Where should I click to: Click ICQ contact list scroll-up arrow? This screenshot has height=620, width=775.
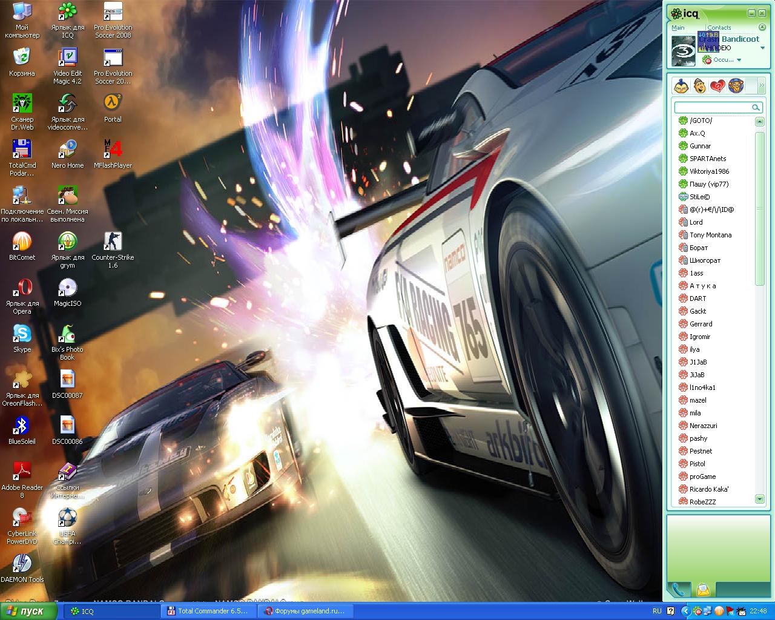tap(760, 122)
